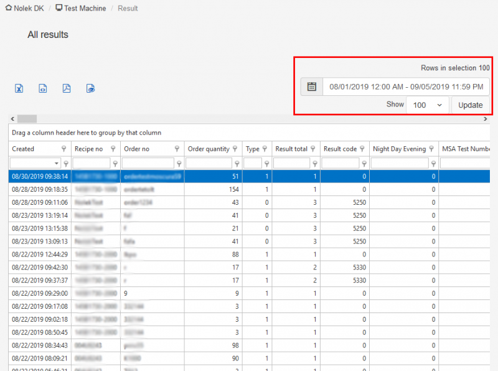Screen dimensions: 498x371
Task: Sort by the Recipe no column header
Action: click(88, 149)
